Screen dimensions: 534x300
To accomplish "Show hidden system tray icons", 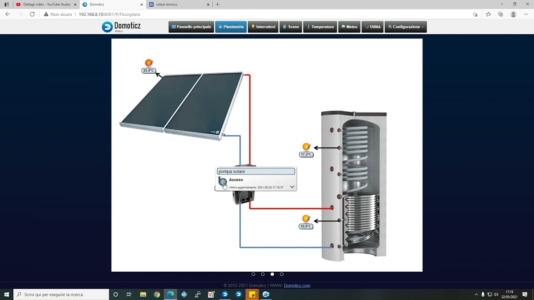I will click(476, 295).
